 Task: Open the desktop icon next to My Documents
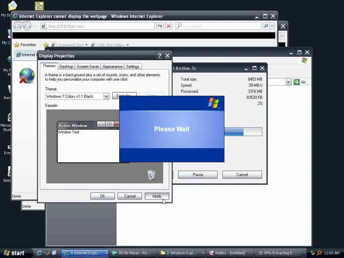coord(39,6)
